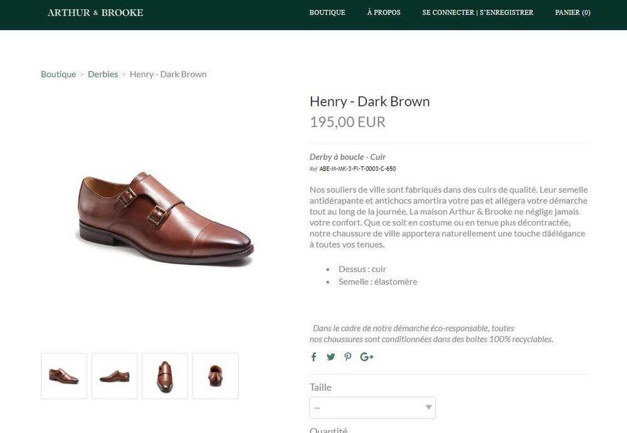Click the Taille dropdown arrow

(429, 408)
